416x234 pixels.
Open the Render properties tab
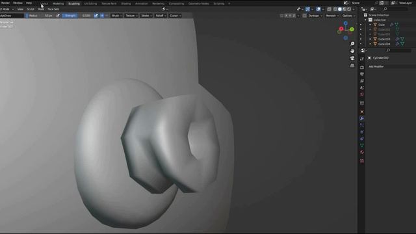click(362, 68)
